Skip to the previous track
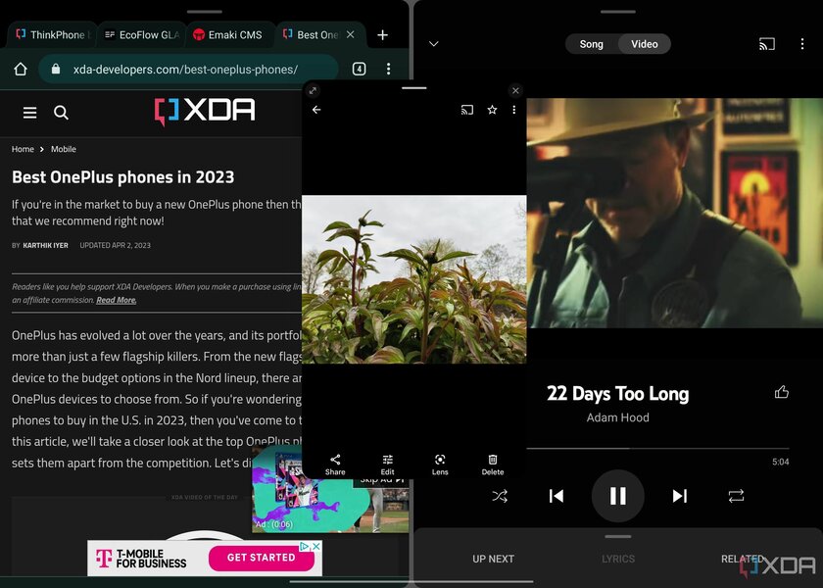The height and width of the screenshot is (588, 823). click(557, 496)
